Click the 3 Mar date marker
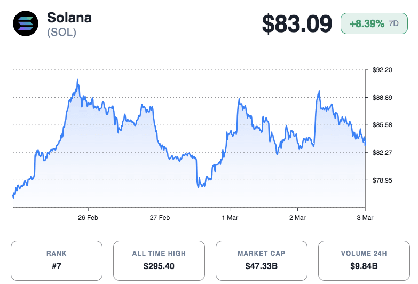The image size is (418, 284). coord(365,218)
